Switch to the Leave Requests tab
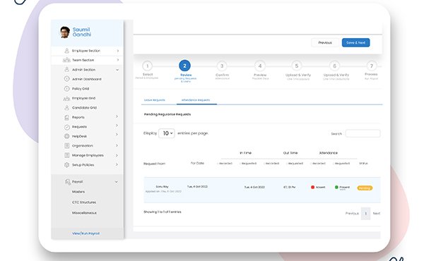This screenshot has width=424, height=261. 154,100
